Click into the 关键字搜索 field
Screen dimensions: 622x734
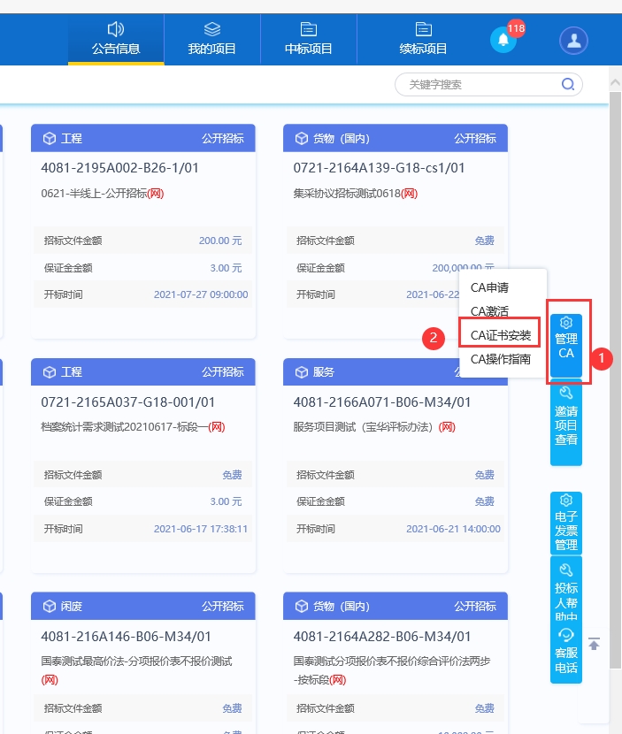tap(478, 85)
